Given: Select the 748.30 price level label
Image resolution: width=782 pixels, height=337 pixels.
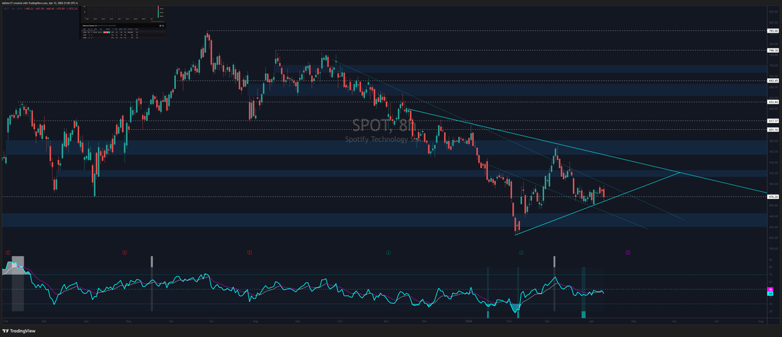Looking at the screenshot, I should tap(774, 50).
